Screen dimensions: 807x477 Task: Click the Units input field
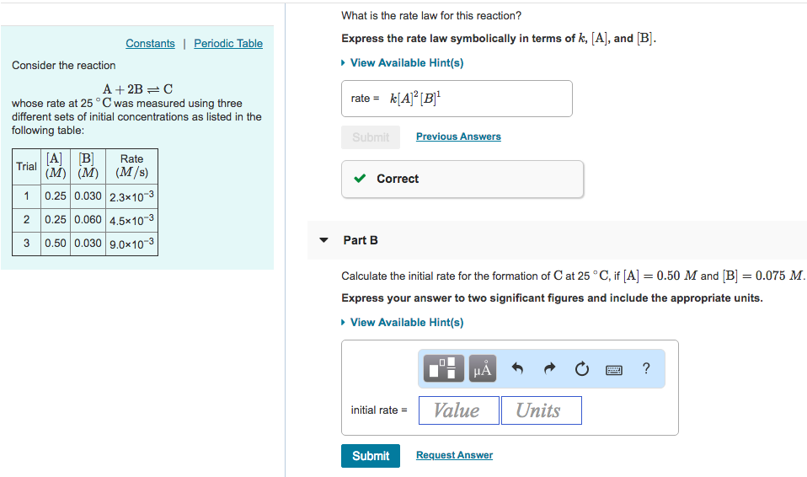point(542,410)
